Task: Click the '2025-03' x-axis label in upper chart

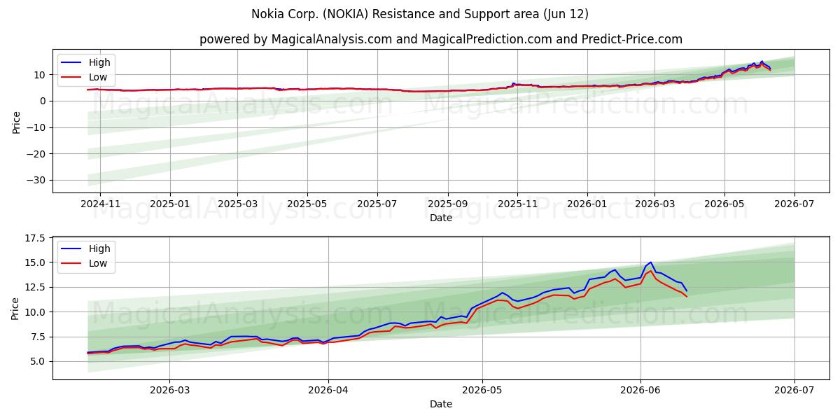Action: tap(237, 204)
